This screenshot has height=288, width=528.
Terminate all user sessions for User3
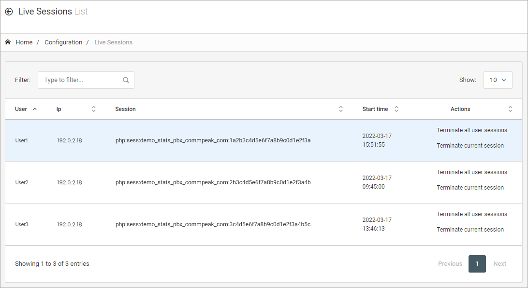point(472,214)
